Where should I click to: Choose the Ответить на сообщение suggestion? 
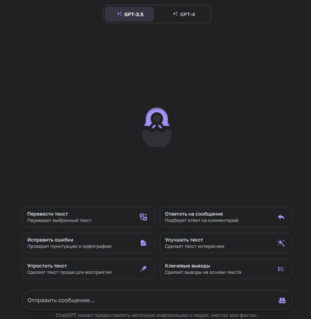[226, 217]
